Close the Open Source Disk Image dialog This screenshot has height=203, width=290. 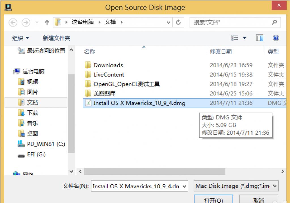coord(279,5)
